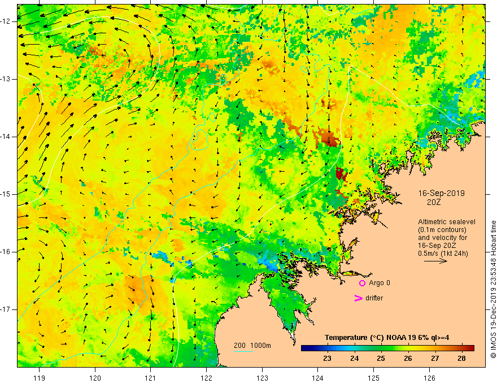This screenshot has width=497, height=384.
Task: Click the "16-Sep 20Z" legend text line
Action: click(x=438, y=246)
